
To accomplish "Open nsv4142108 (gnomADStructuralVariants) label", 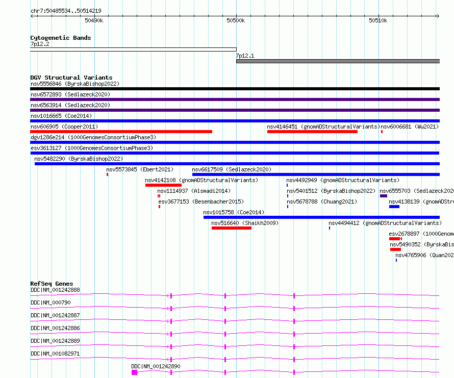I will [201, 180].
